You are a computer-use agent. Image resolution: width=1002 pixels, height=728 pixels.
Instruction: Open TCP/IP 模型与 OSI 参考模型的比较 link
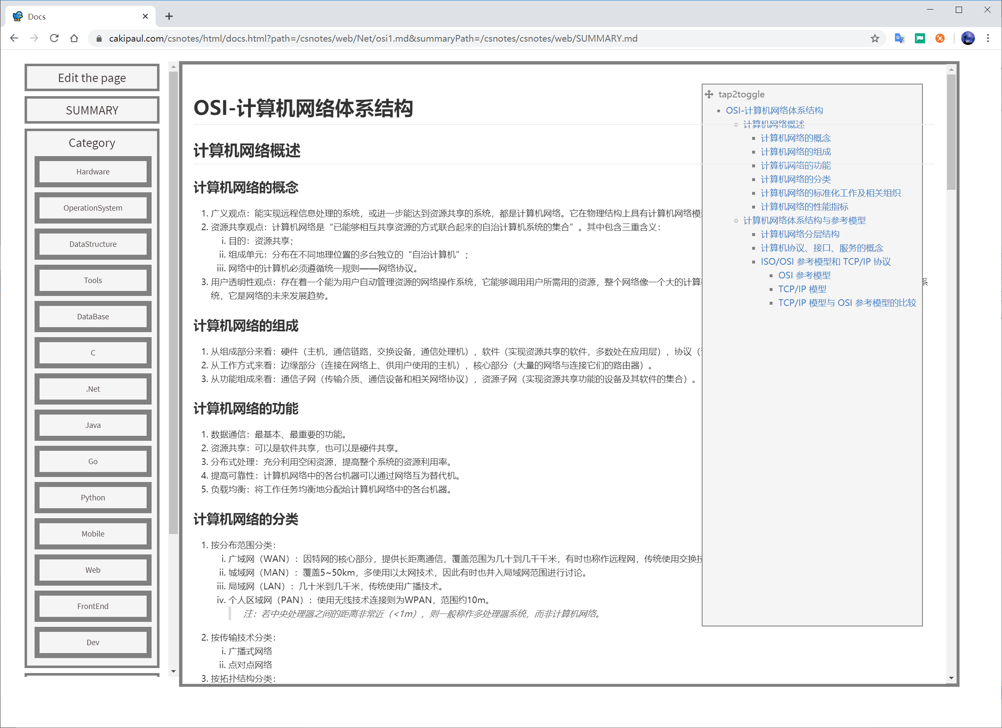click(847, 303)
